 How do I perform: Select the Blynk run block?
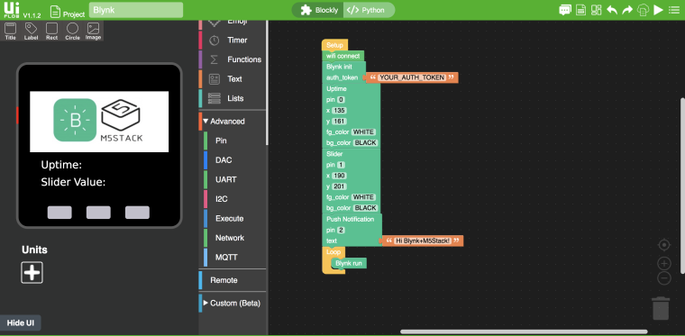[x=349, y=263]
